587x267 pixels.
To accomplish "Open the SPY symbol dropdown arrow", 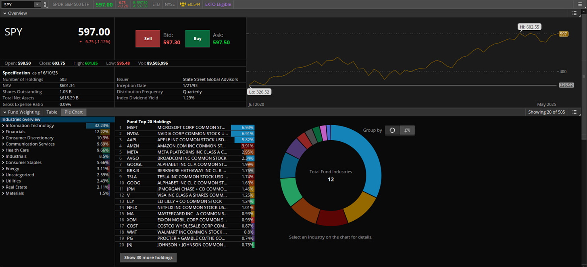I will click(37, 4).
